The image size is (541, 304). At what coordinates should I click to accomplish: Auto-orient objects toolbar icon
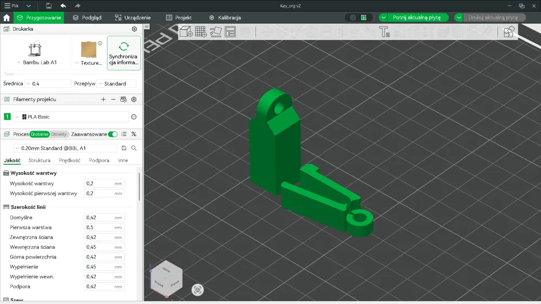(x=216, y=32)
